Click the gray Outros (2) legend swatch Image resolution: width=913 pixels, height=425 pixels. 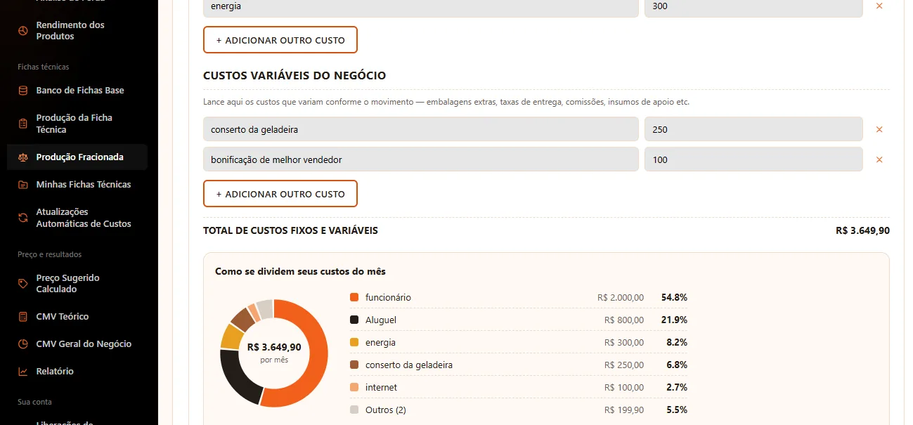pos(354,410)
